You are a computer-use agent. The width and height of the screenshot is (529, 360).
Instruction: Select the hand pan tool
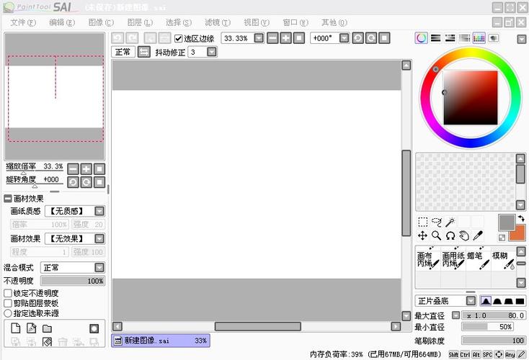click(464, 235)
